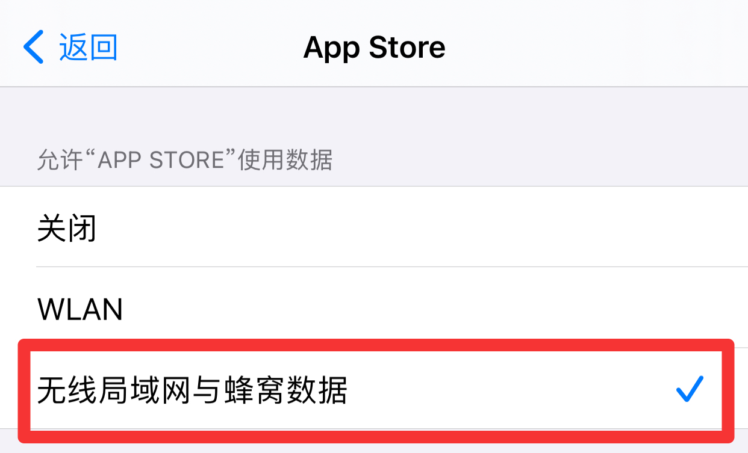
Task: Select the 关闭 data option
Action: pos(374,227)
